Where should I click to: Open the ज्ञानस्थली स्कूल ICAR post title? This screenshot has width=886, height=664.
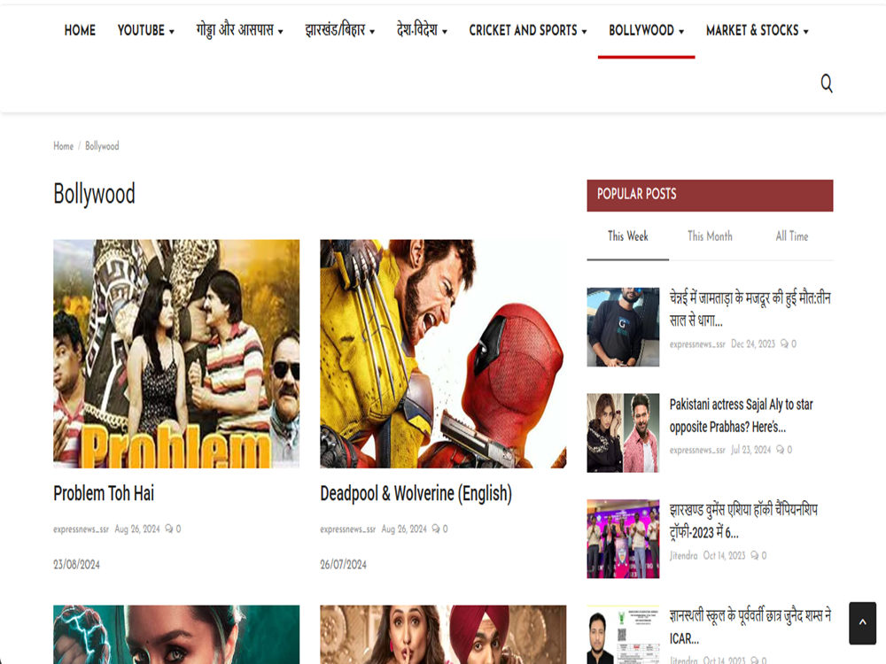(x=750, y=627)
